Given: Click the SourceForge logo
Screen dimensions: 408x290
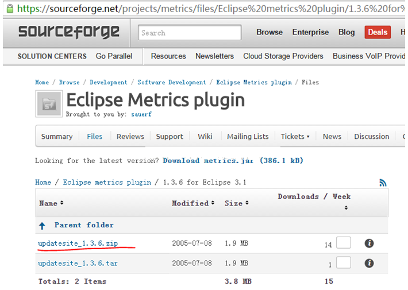Looking at the screenshot, I should click(x=68, y=32).
